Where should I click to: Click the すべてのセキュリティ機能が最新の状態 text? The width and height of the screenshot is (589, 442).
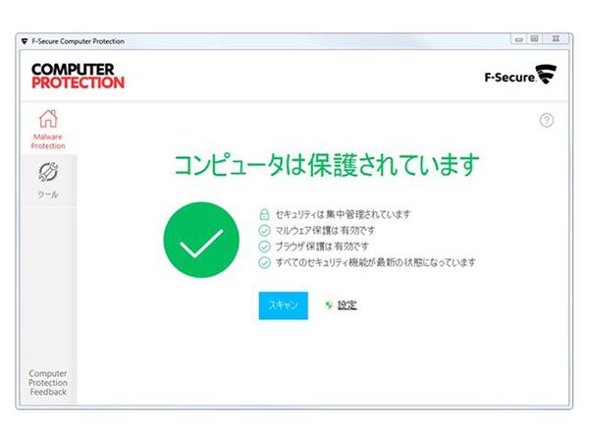point(375,262)
